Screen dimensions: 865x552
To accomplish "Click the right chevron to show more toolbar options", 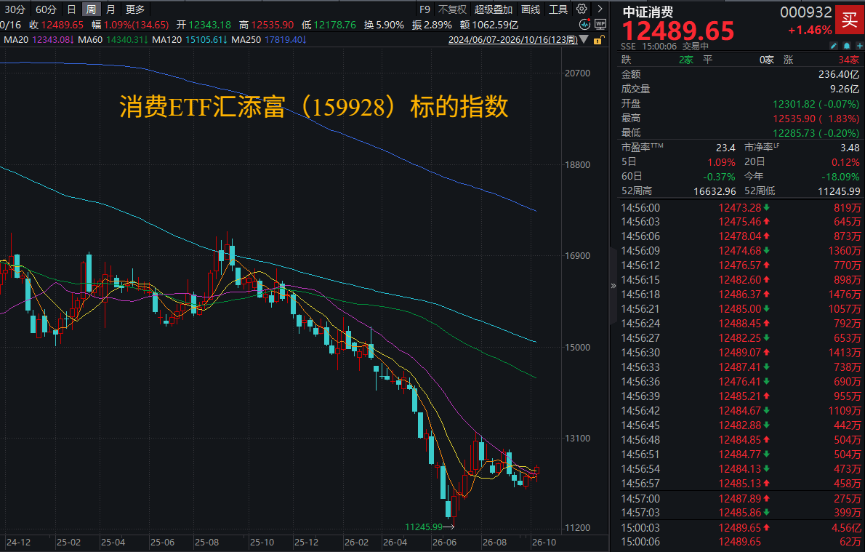I will click(600, 9).
